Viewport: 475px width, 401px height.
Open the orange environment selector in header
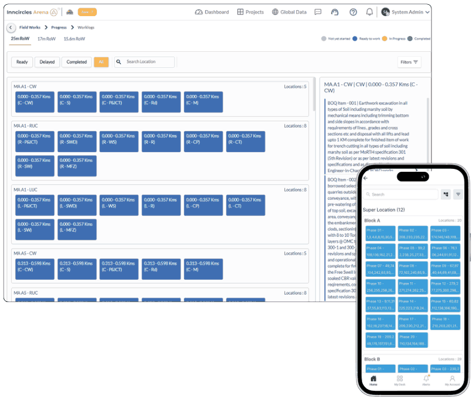tap(87, 12)
